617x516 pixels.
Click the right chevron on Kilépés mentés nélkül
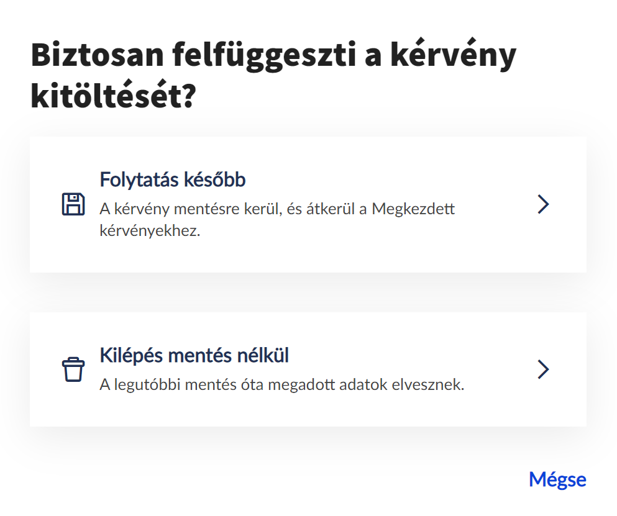[x=543, y=369]
